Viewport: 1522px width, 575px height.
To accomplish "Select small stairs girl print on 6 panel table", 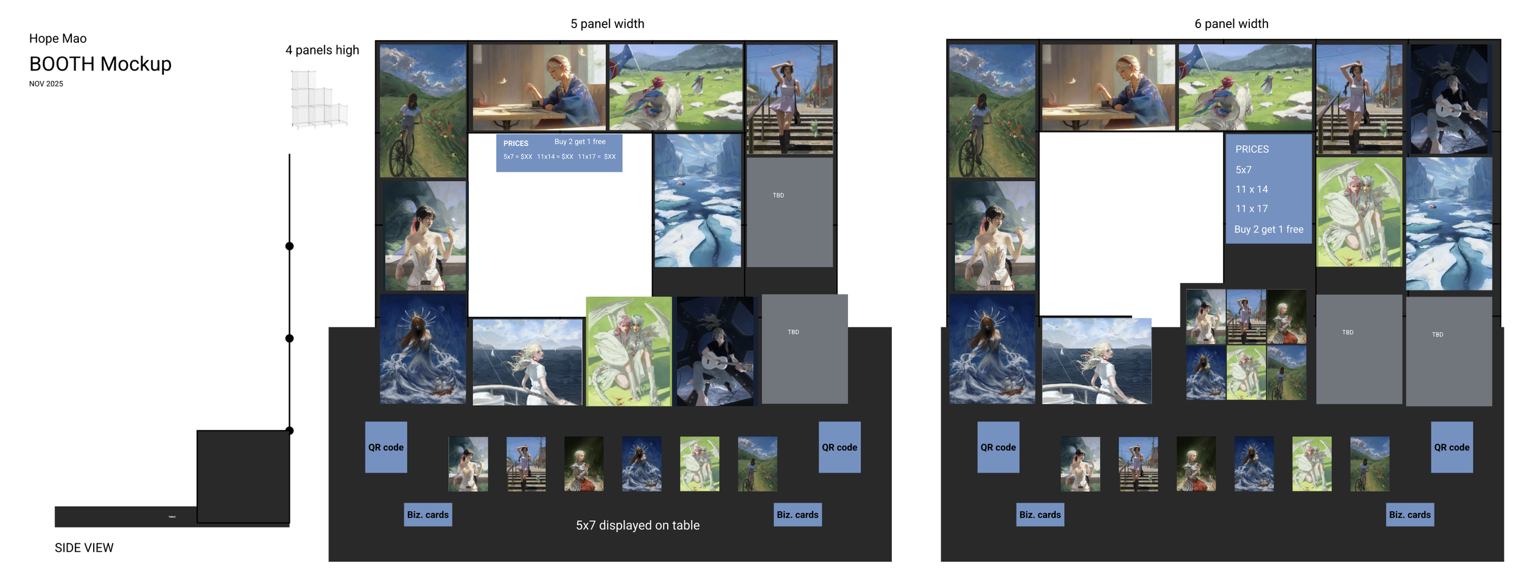I will click(1138, 464).
